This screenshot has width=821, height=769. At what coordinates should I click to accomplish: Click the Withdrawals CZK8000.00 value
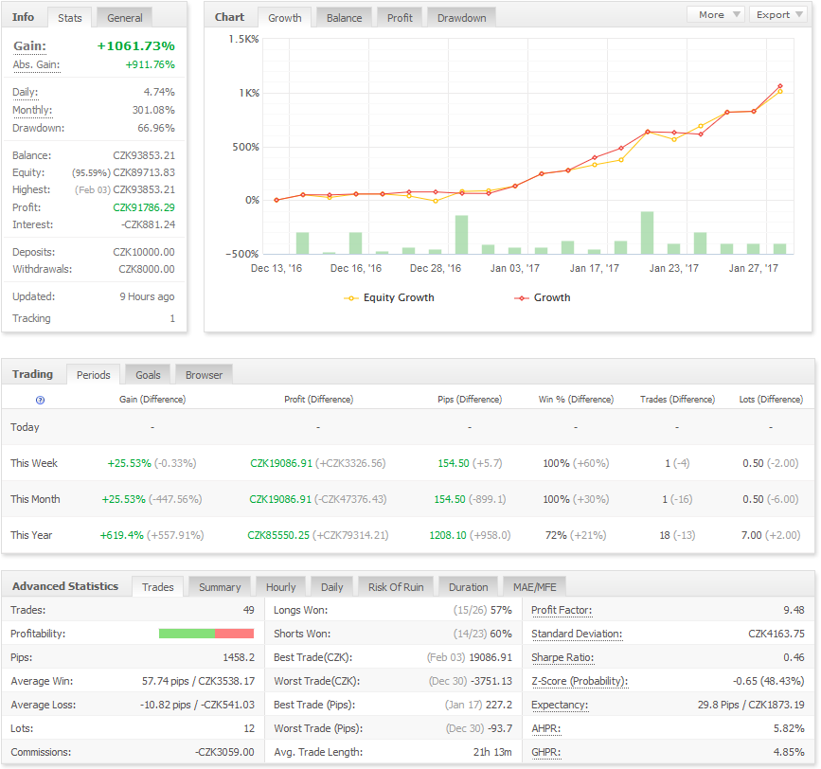147,269
